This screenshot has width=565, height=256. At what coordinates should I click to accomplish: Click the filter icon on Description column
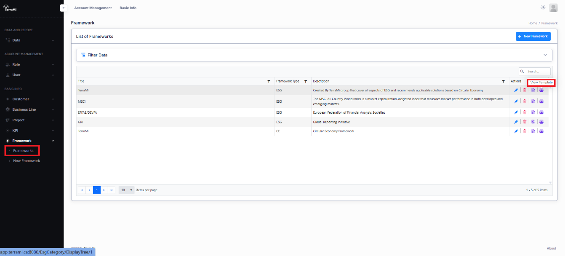tap(503, 81)
